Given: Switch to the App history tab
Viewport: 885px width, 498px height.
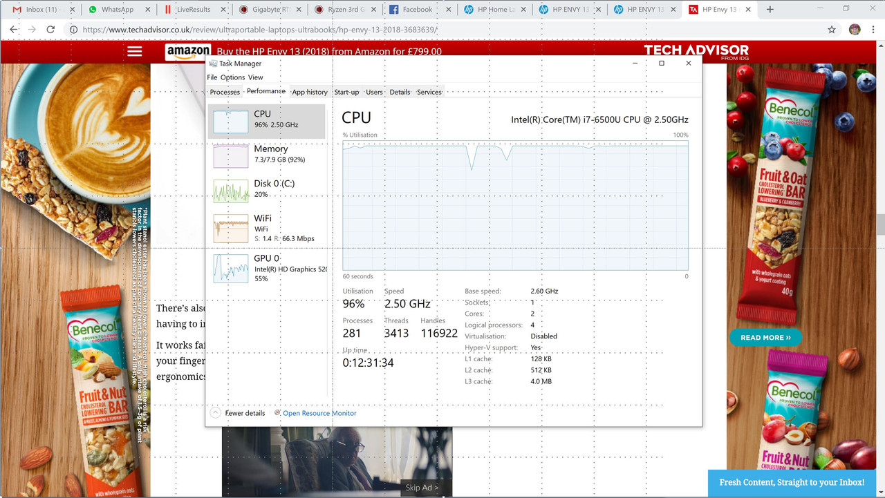Looking at the screenshot, I should 310,92.
